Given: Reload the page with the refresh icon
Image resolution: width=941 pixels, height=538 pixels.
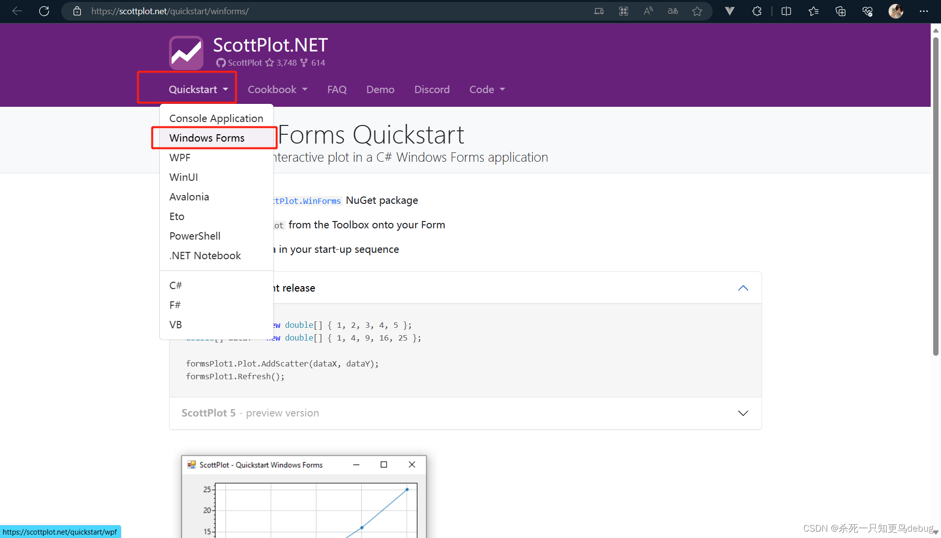Looking at the screenshot, I should (x=44, y=11).
